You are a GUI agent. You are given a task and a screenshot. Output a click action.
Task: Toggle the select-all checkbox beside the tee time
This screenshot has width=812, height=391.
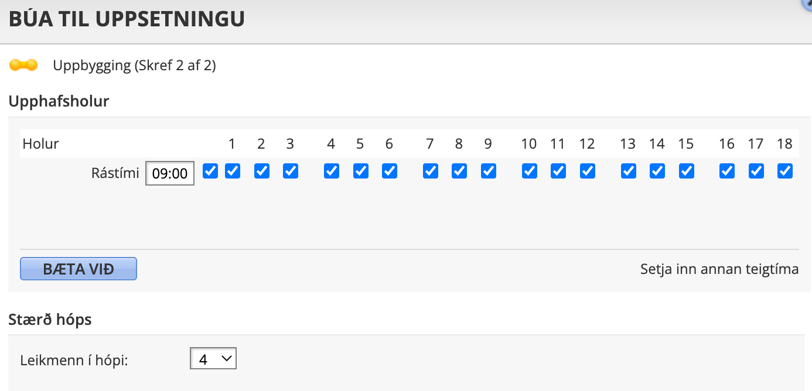point(210,171)
